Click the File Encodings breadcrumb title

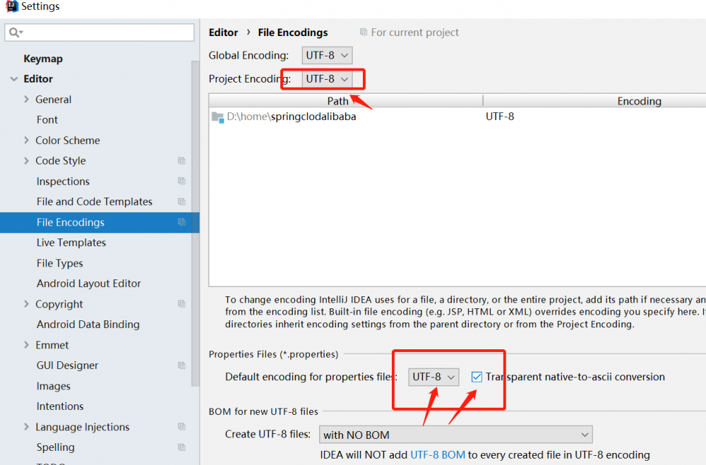coord(293,32)
